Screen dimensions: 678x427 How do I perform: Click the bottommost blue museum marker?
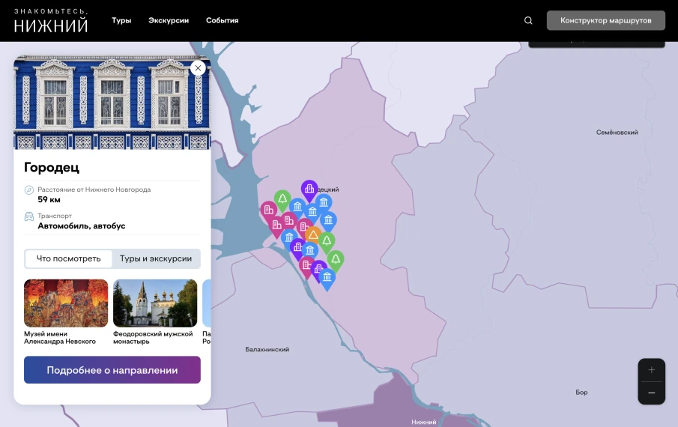pos(327,277)
